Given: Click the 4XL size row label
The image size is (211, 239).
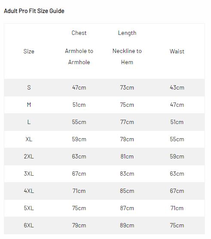Looking at the screenshot, I should pyautogui.click(x=29, y=191).
